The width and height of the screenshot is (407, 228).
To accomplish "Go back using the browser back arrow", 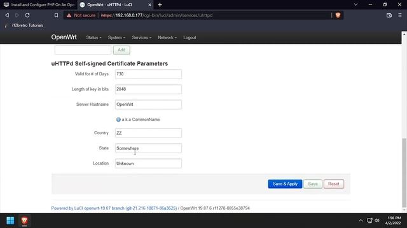I will point(7,15).
